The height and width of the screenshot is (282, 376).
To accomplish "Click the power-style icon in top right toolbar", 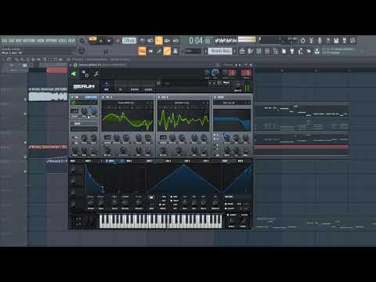I will click(303, 41).
